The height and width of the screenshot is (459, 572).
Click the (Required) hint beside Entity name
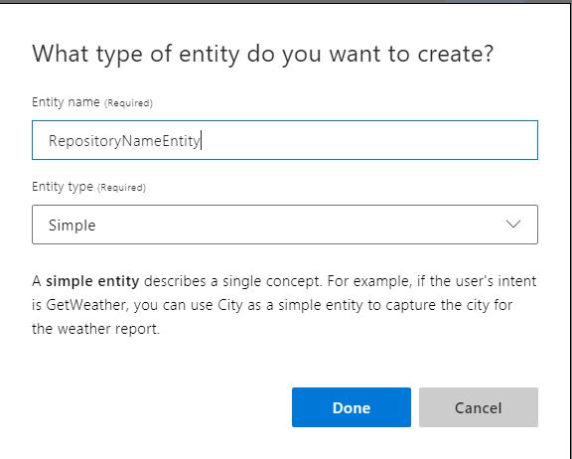(128, 103)
